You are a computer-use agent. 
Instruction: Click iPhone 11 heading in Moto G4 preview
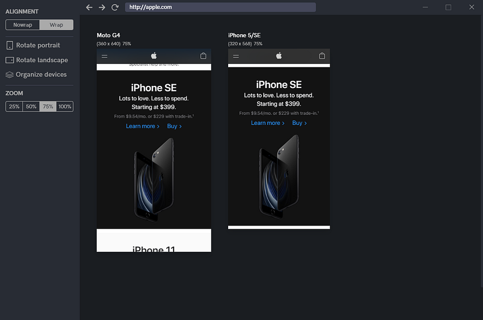[x=154, y=249]
